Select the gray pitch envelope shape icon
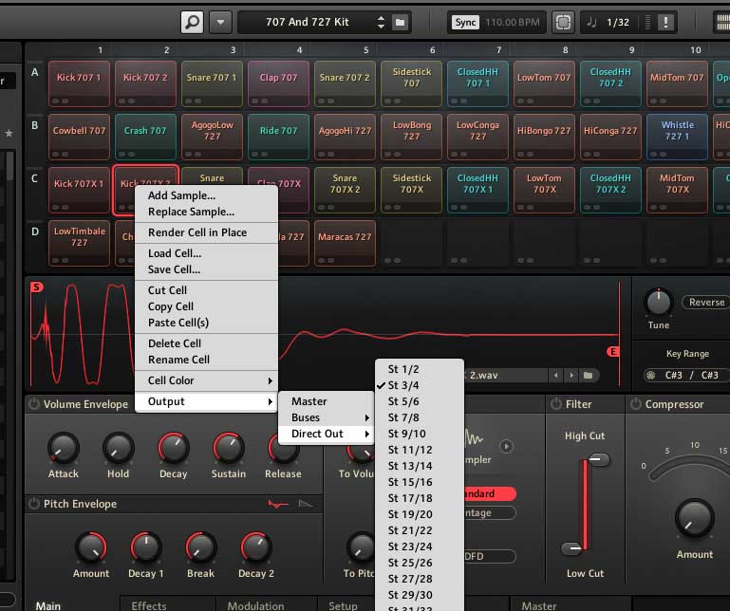 306,504
